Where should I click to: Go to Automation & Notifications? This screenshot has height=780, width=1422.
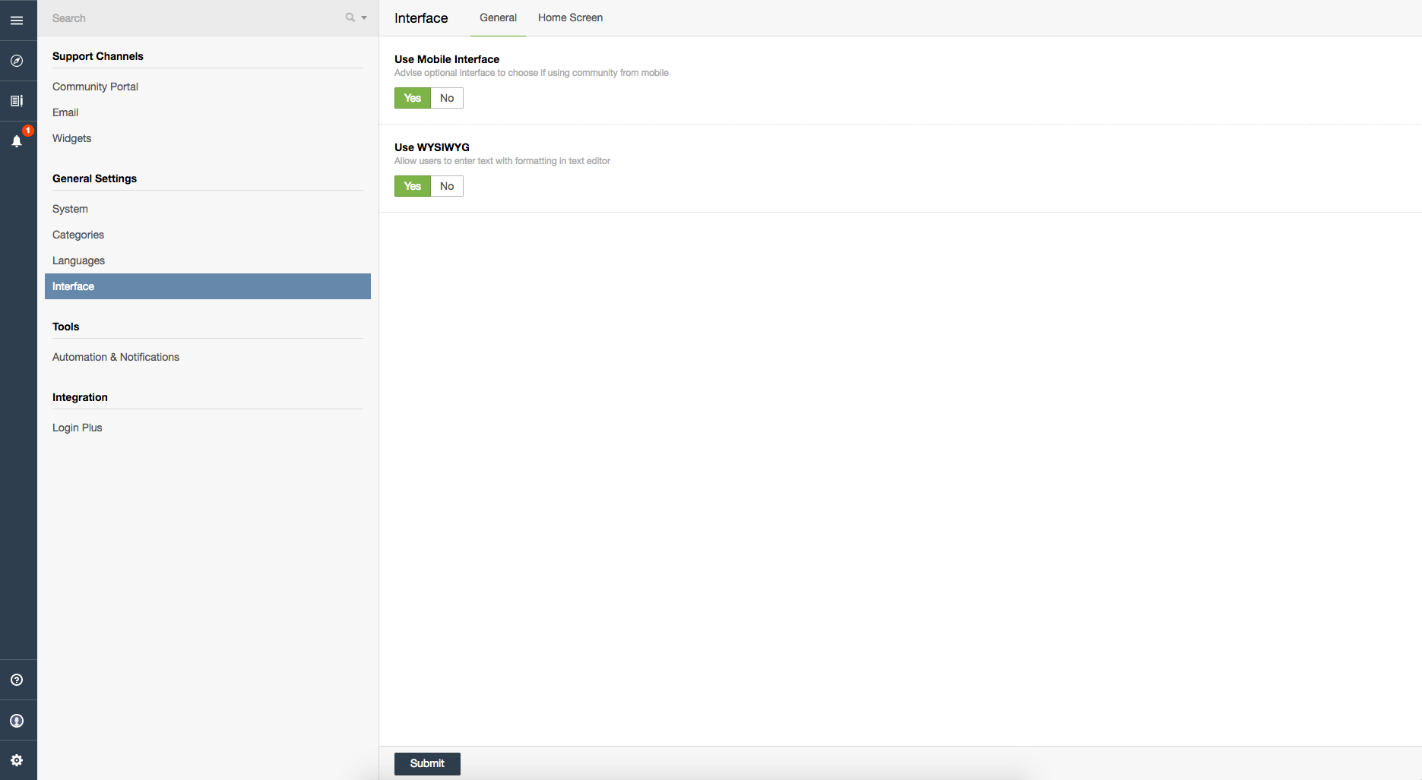[x=116, y=357]
